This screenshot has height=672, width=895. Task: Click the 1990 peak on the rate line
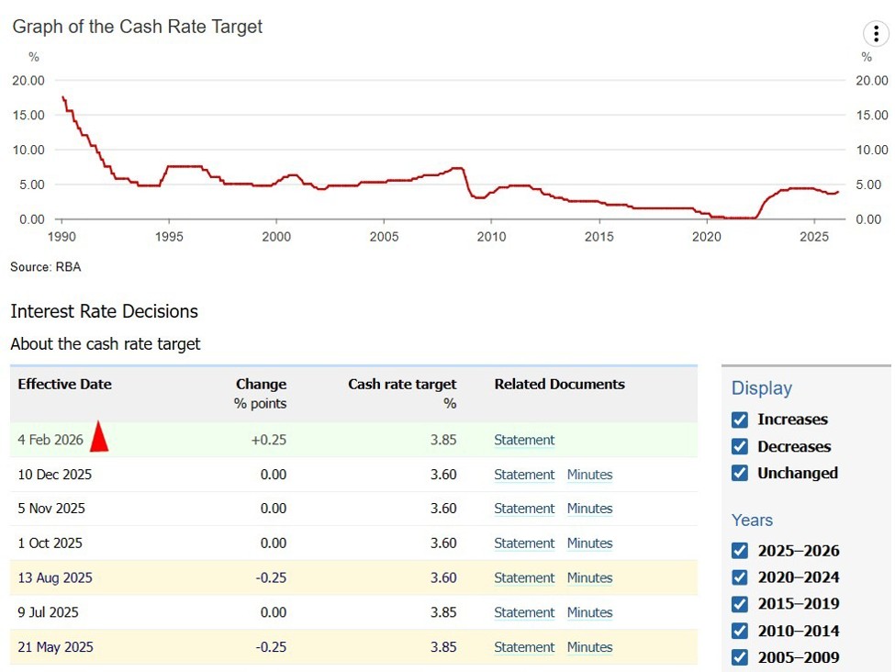pyautogui.click(x=63, y=97)
